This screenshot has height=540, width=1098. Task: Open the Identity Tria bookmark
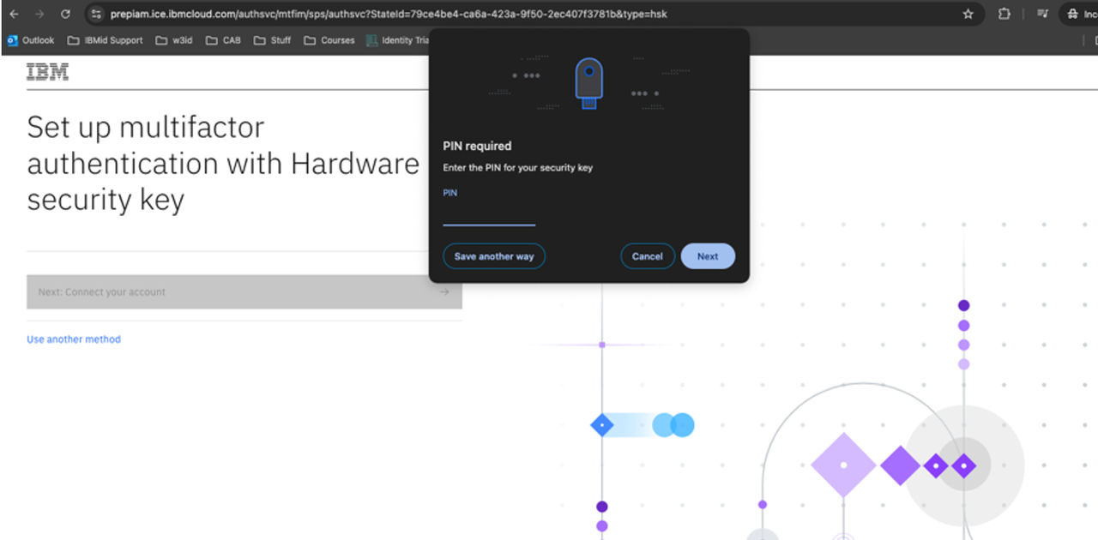(397, 40)
